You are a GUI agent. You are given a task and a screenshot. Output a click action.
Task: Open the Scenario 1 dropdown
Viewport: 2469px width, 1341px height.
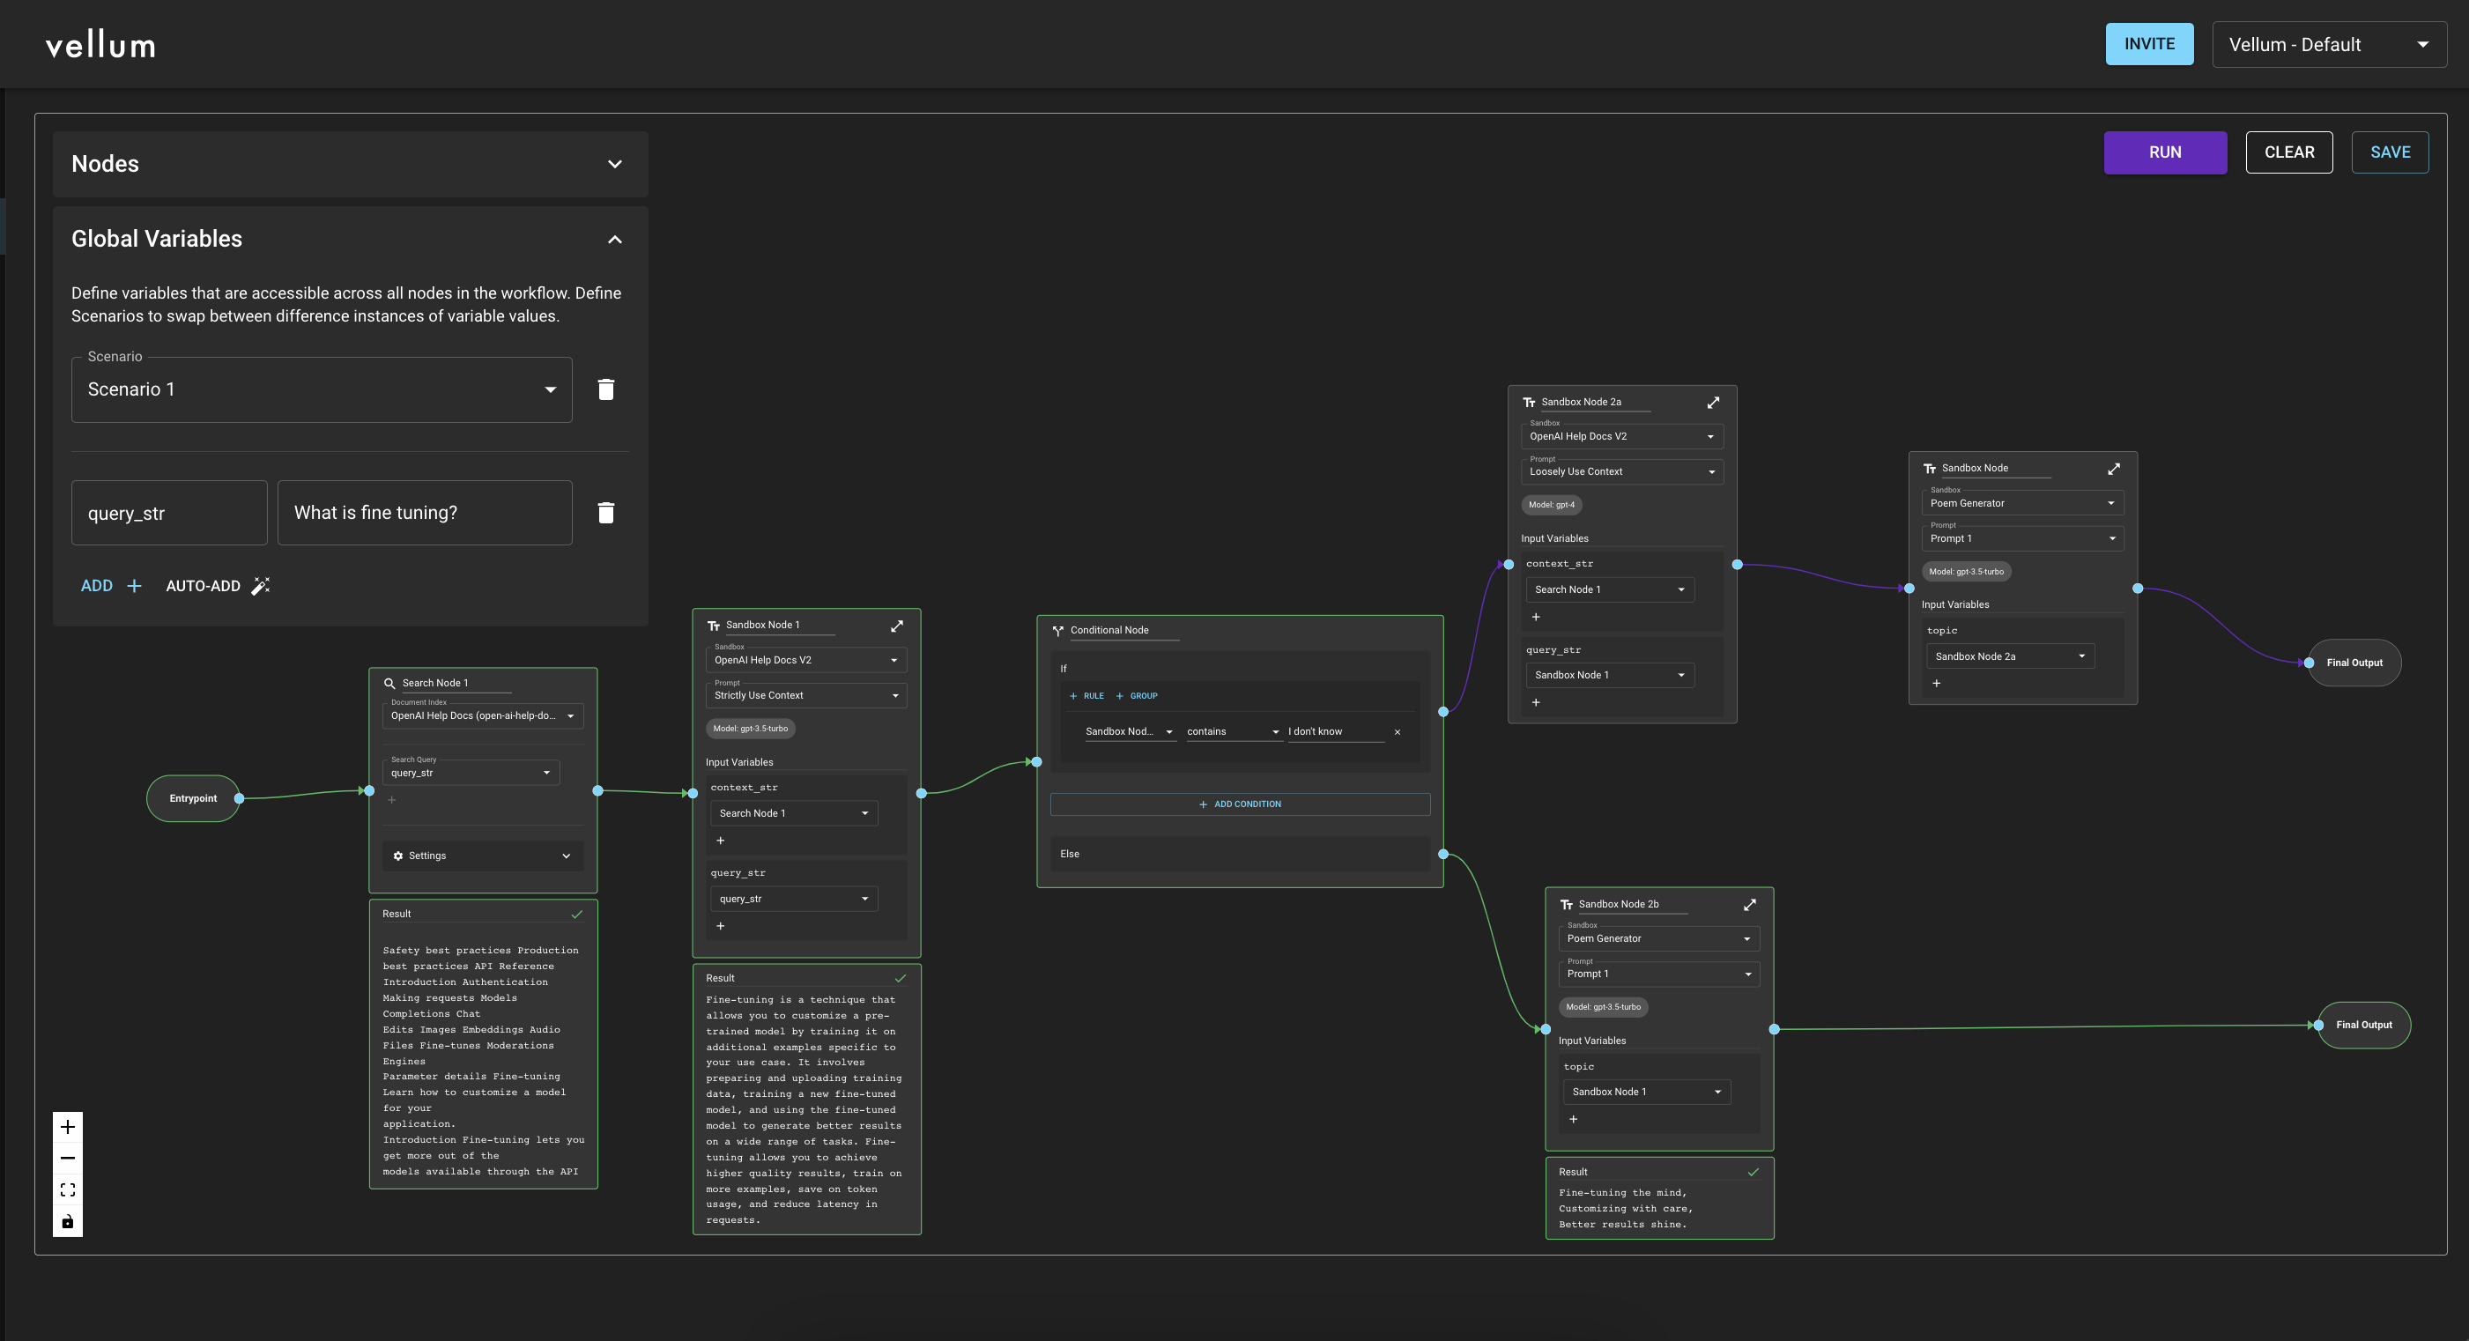point(321,389)
